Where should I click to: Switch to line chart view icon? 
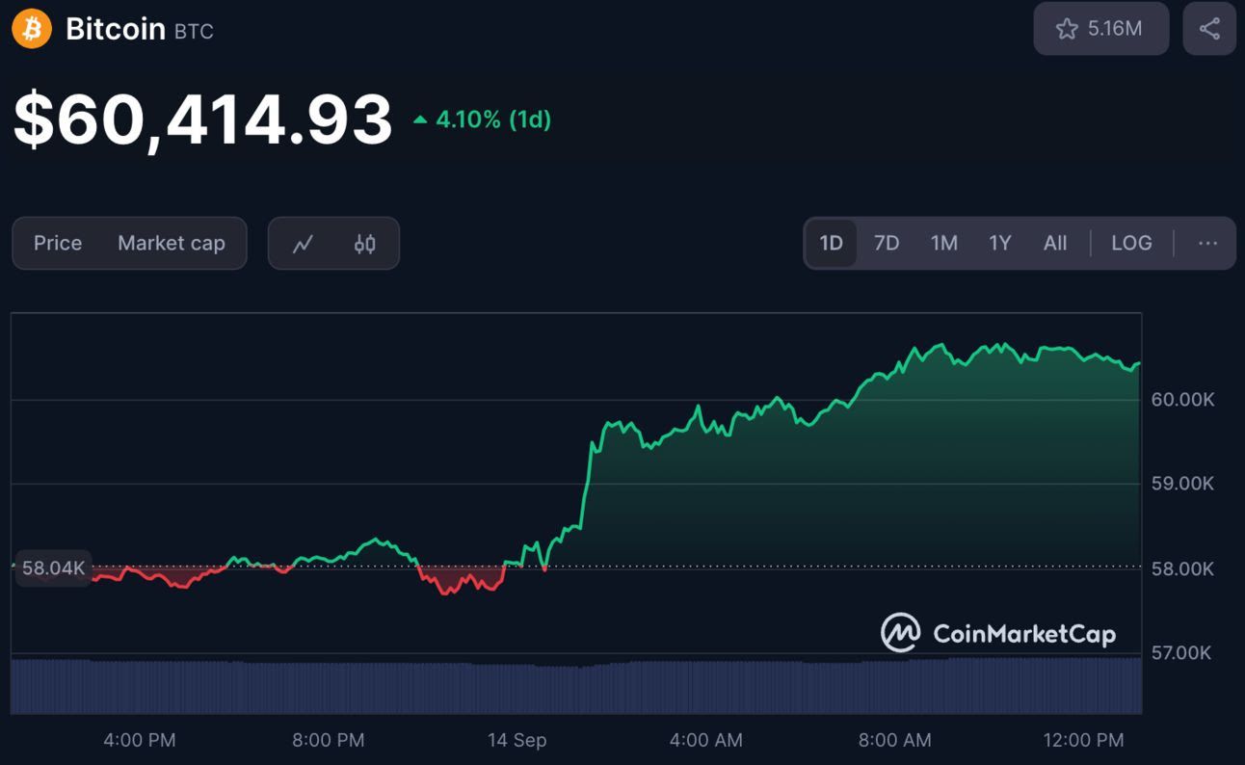[303, 244]
